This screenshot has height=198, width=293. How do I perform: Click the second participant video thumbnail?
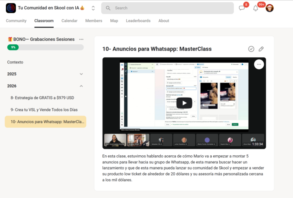[x=138, y=140]
